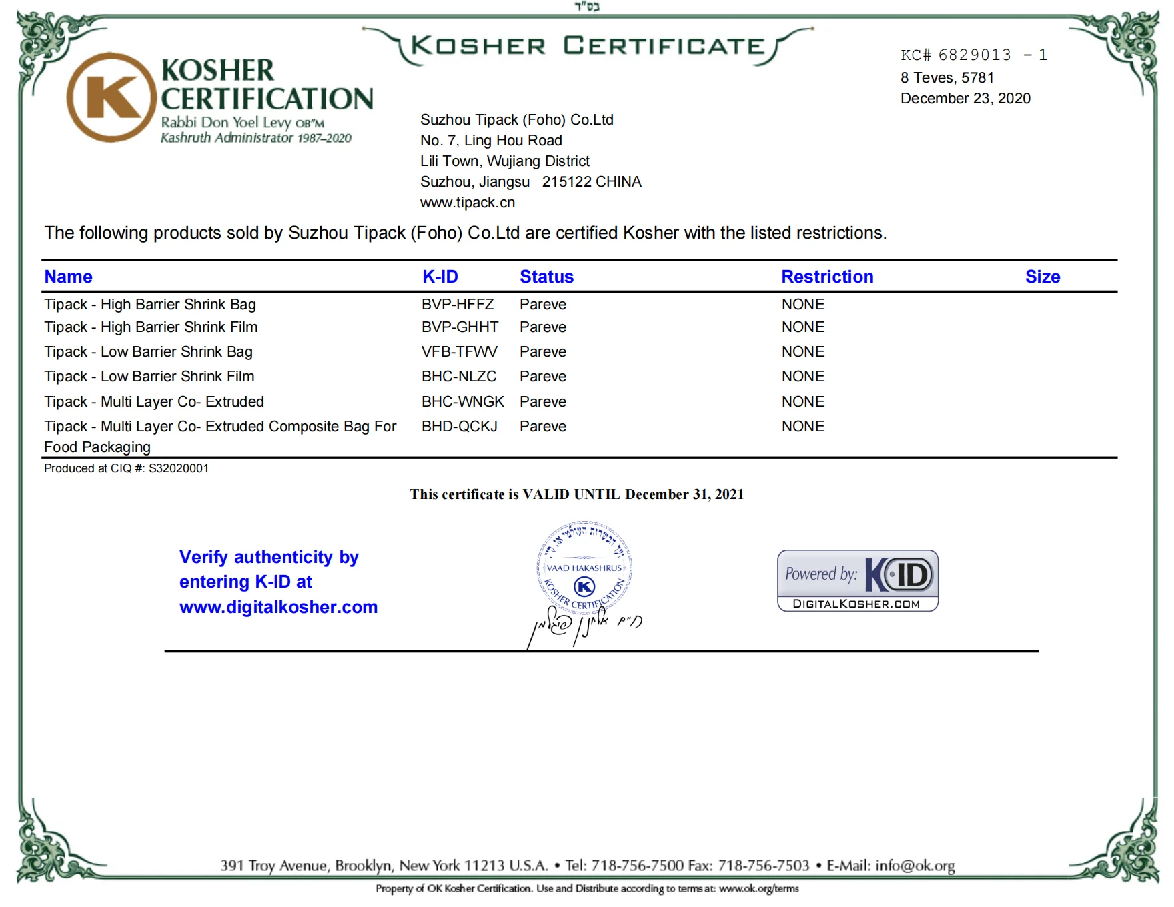Click the Kosher Certificate title heading
This screenshot has height=907, width=1174.
(x=588, y=46)
